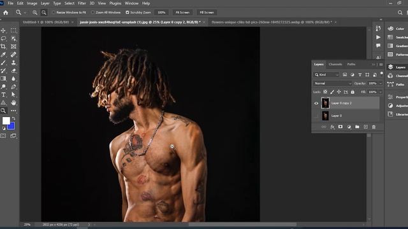The height and width of the screenshot is (229, 408).
Task: Toggle lock all padlock icon
Action: click(353, 92)
